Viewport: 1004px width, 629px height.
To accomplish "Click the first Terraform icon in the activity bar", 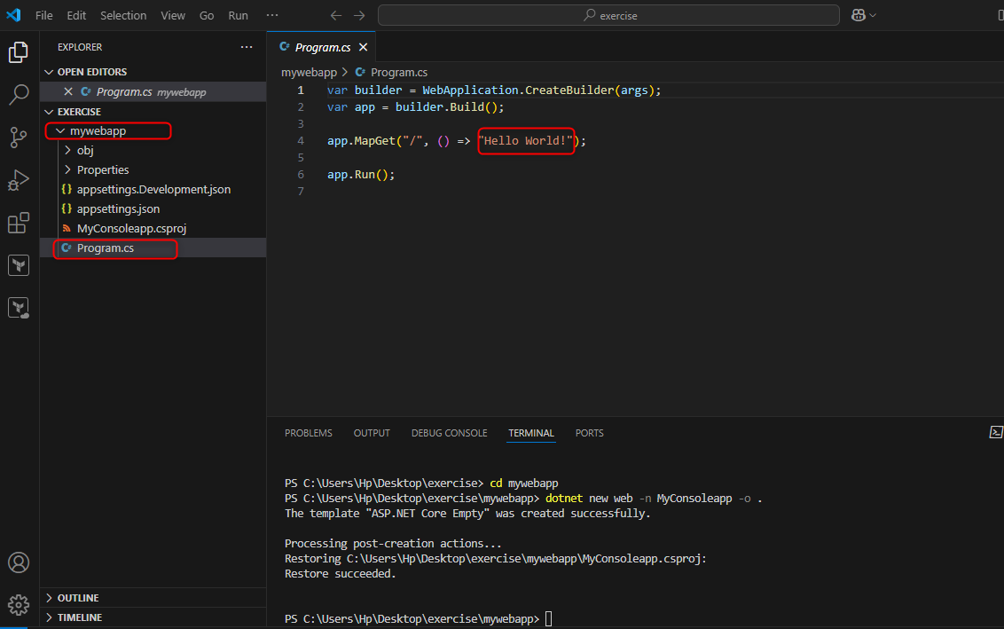I will pos(19,265).
